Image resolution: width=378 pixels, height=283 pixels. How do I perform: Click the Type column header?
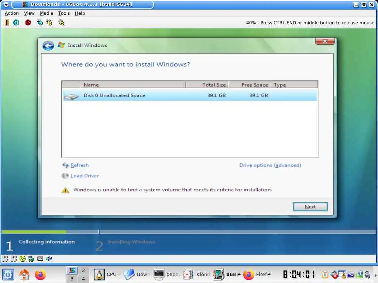coord(294,85)
